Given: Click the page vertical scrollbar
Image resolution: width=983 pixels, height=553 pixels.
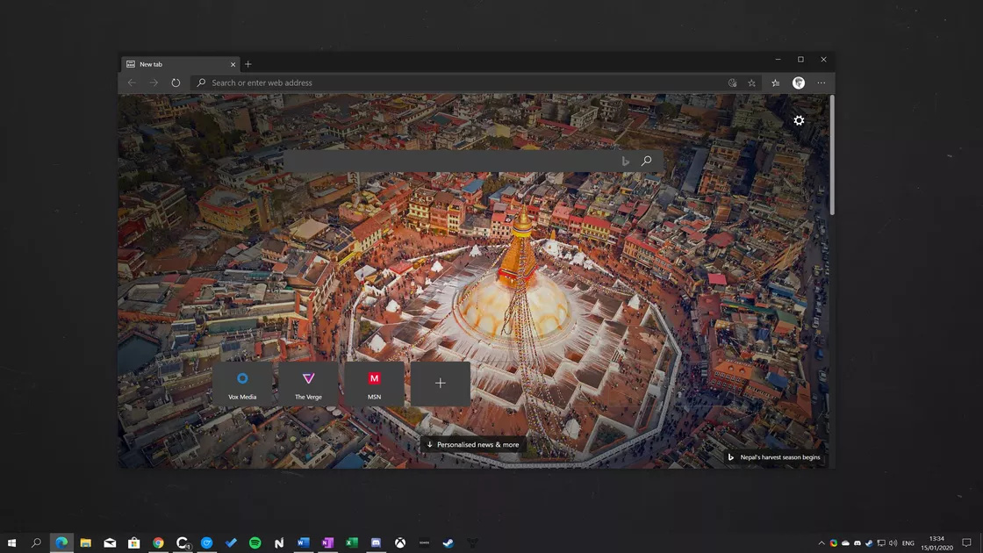Looking at the screenshot, I should click(x=831, y=158).
